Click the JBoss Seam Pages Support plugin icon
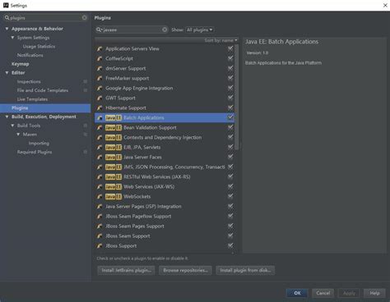This screenshot has height=302, width=390. pyautogui.click(x=100, y=226)
